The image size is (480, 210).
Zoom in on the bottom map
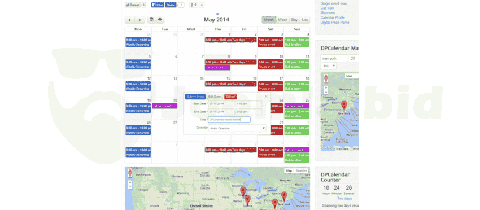pos(130,182)
